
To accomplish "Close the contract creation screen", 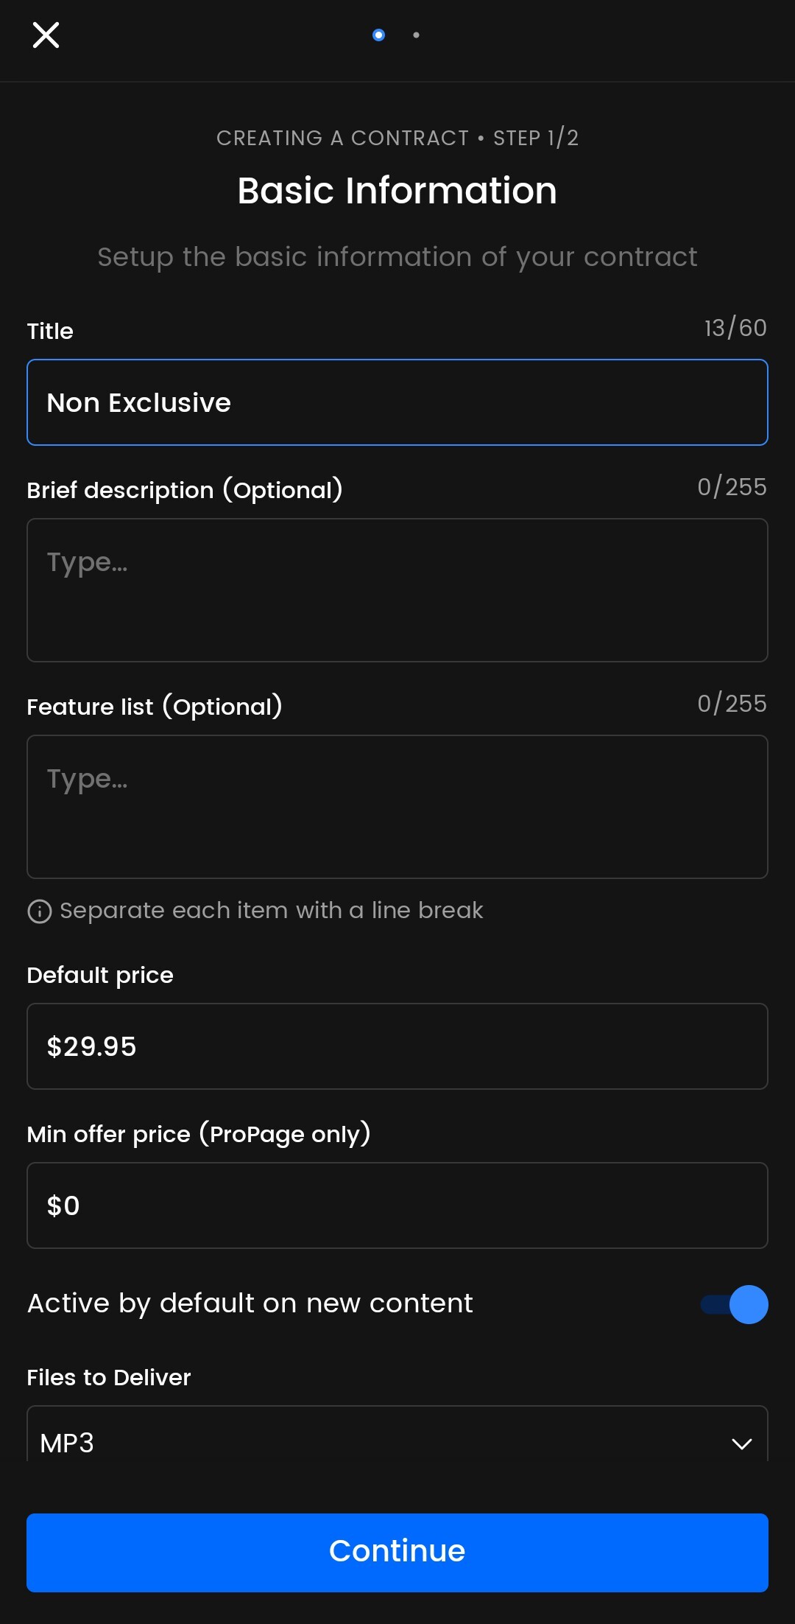I will (46, 35).
